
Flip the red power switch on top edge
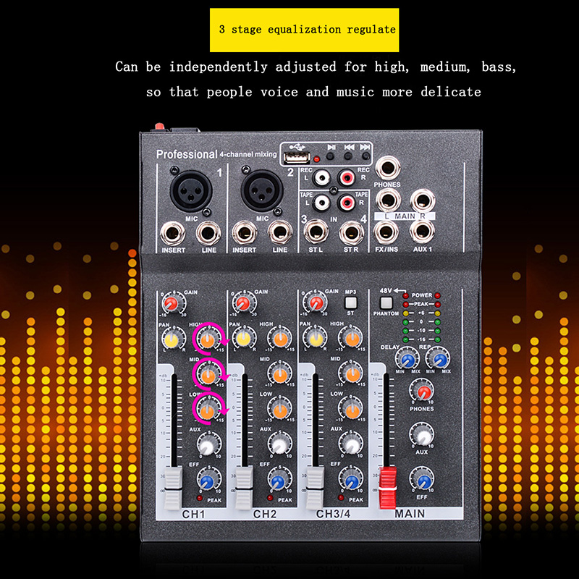159,129
